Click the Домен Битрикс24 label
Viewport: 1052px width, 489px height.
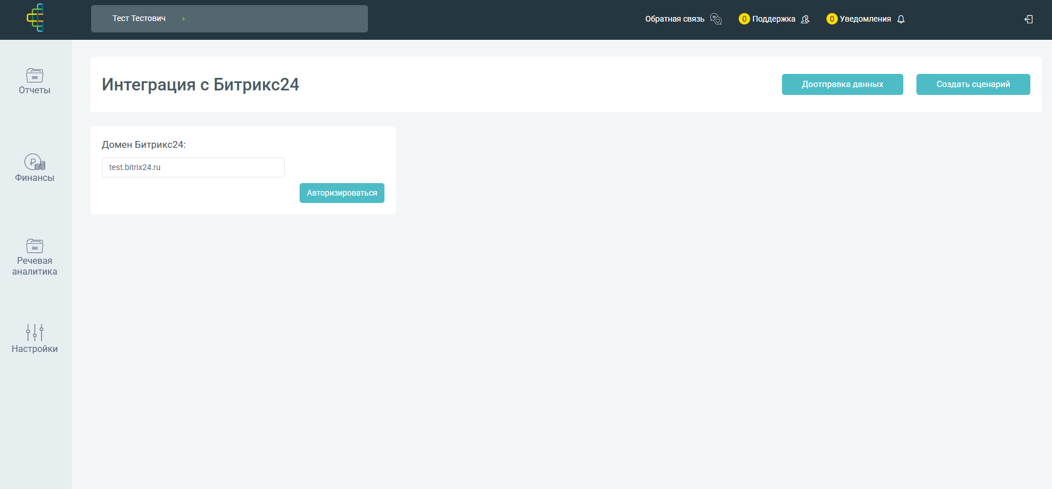coord(144,145)
